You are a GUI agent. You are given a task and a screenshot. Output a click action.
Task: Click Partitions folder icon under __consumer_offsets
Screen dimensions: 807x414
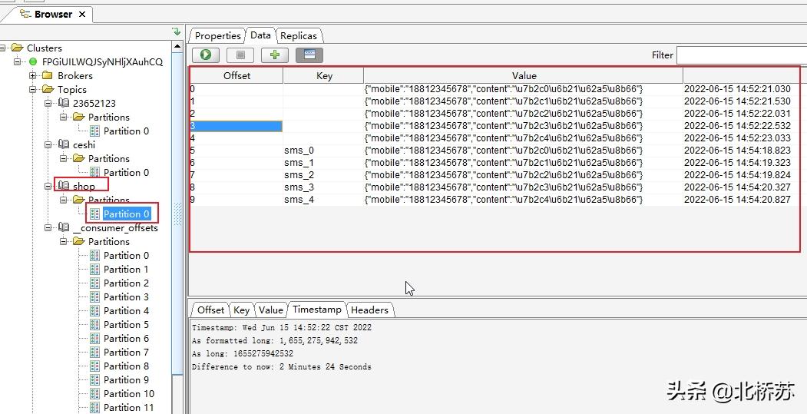click(x=79, y=241)
